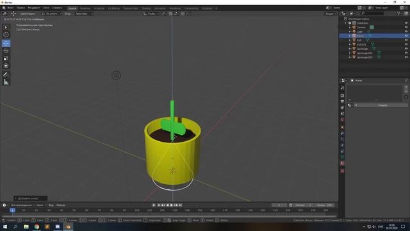Viewport: 410px width, 231px height.
Task: Toggle the timeline preview range clock icon
Action: click(x=290, y=205)
